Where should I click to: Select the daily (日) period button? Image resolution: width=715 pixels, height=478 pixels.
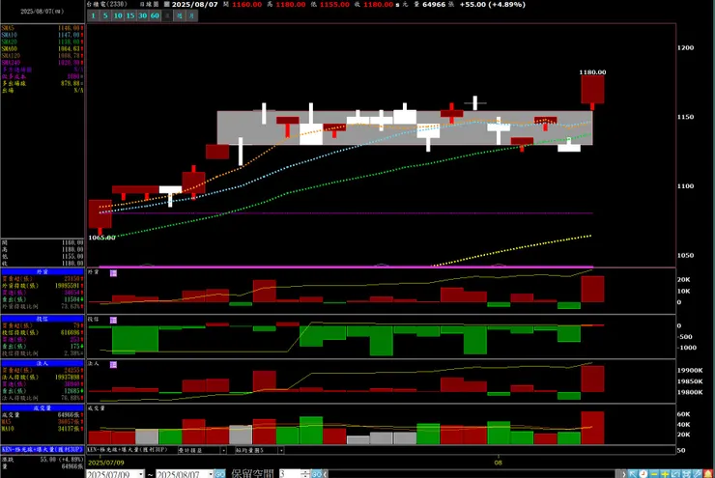coord(167,16)
